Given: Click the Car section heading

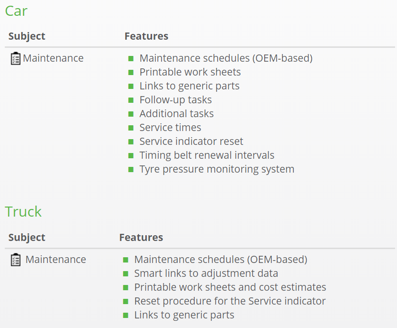Looking at the screenshot, I should pyautogui.click(x=16, y=11).
